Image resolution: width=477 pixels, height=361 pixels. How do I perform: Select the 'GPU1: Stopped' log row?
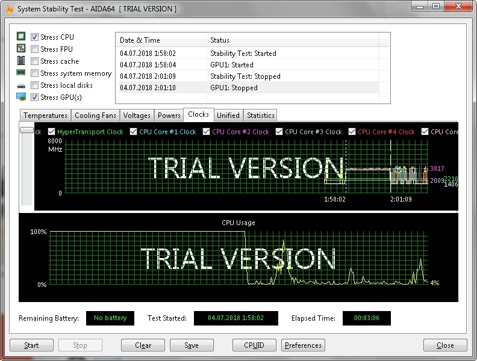pyautogui.click(x=248, y=87)
